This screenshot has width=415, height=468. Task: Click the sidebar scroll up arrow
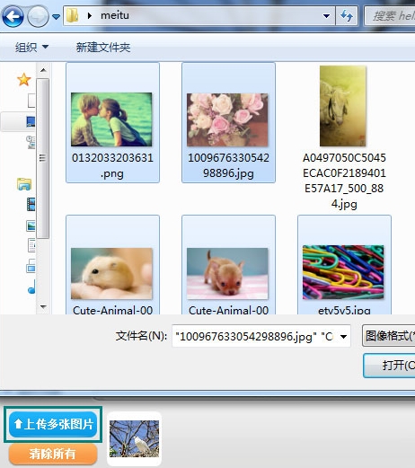43,70
